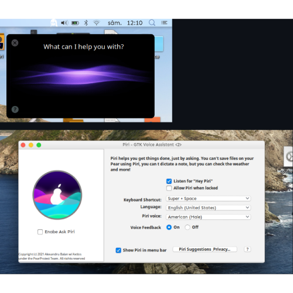
Task: Click Piri Suggestions Privacy button
Action: 205,249
